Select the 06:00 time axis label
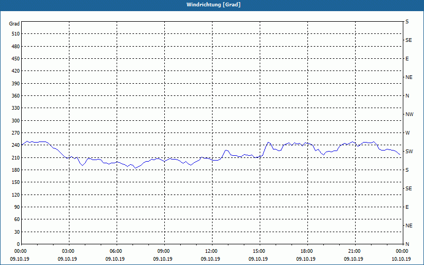Image resolution: width=424 pixels, height=265 pixels. (117, 251)
